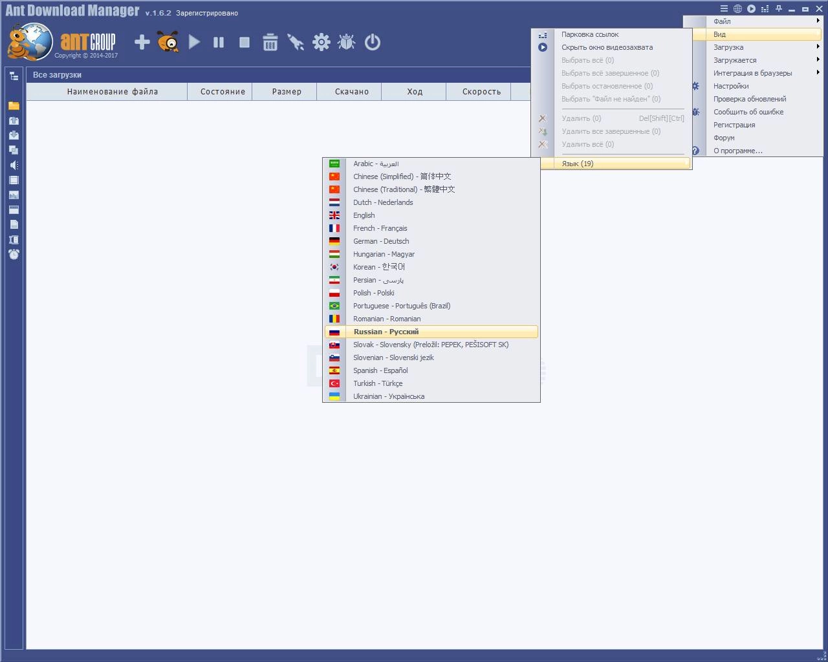
Task: Click the Pause download icon
Action: [x=219, y=43]
